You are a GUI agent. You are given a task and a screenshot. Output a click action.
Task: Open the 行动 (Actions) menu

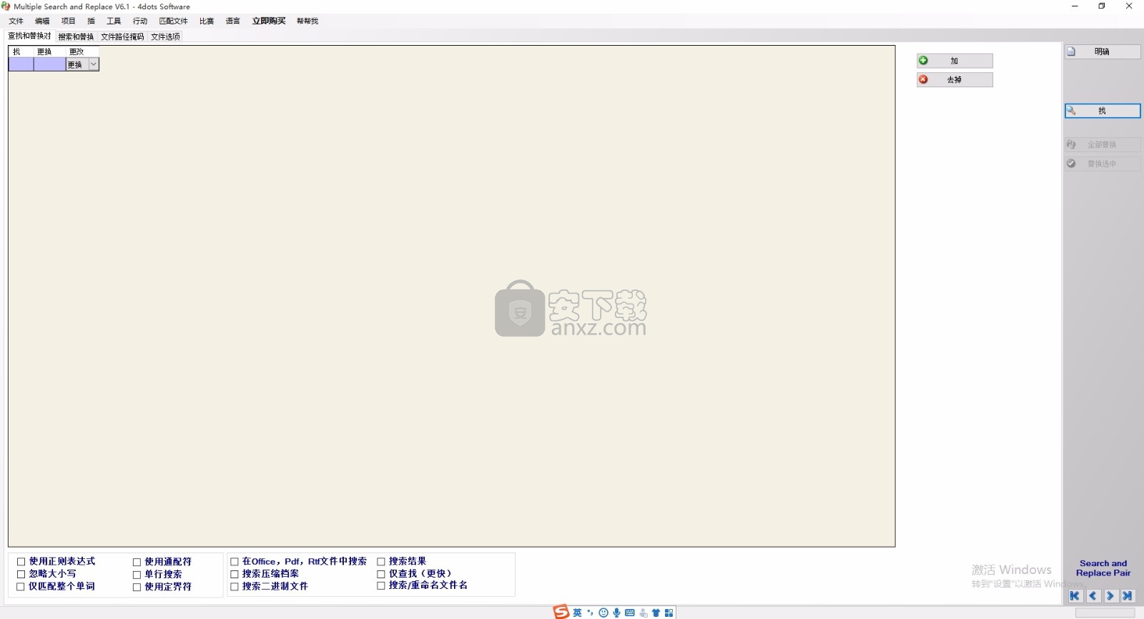pos(140,21)
